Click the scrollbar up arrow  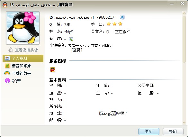pos(184,13)
